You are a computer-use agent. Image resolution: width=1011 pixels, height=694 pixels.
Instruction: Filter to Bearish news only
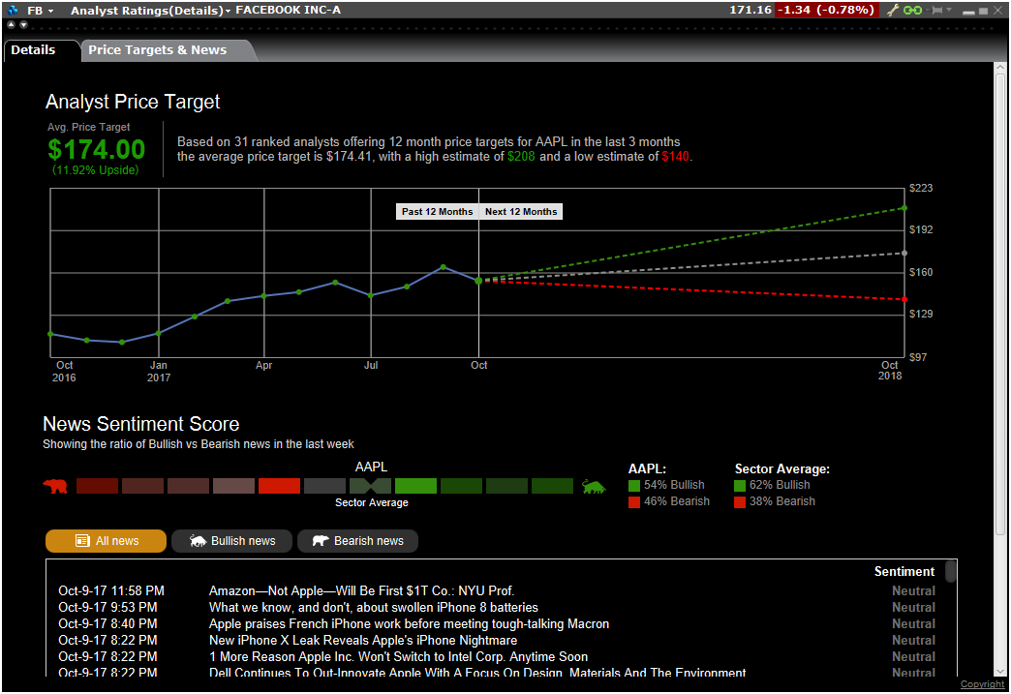(357, 541)
